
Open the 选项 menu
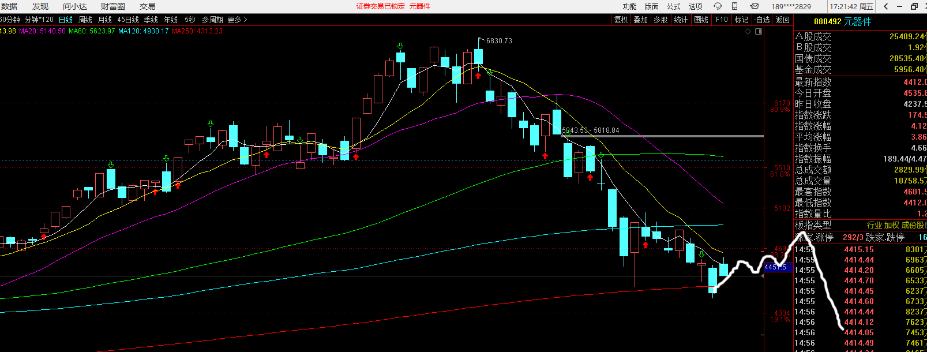pos(696,6)
